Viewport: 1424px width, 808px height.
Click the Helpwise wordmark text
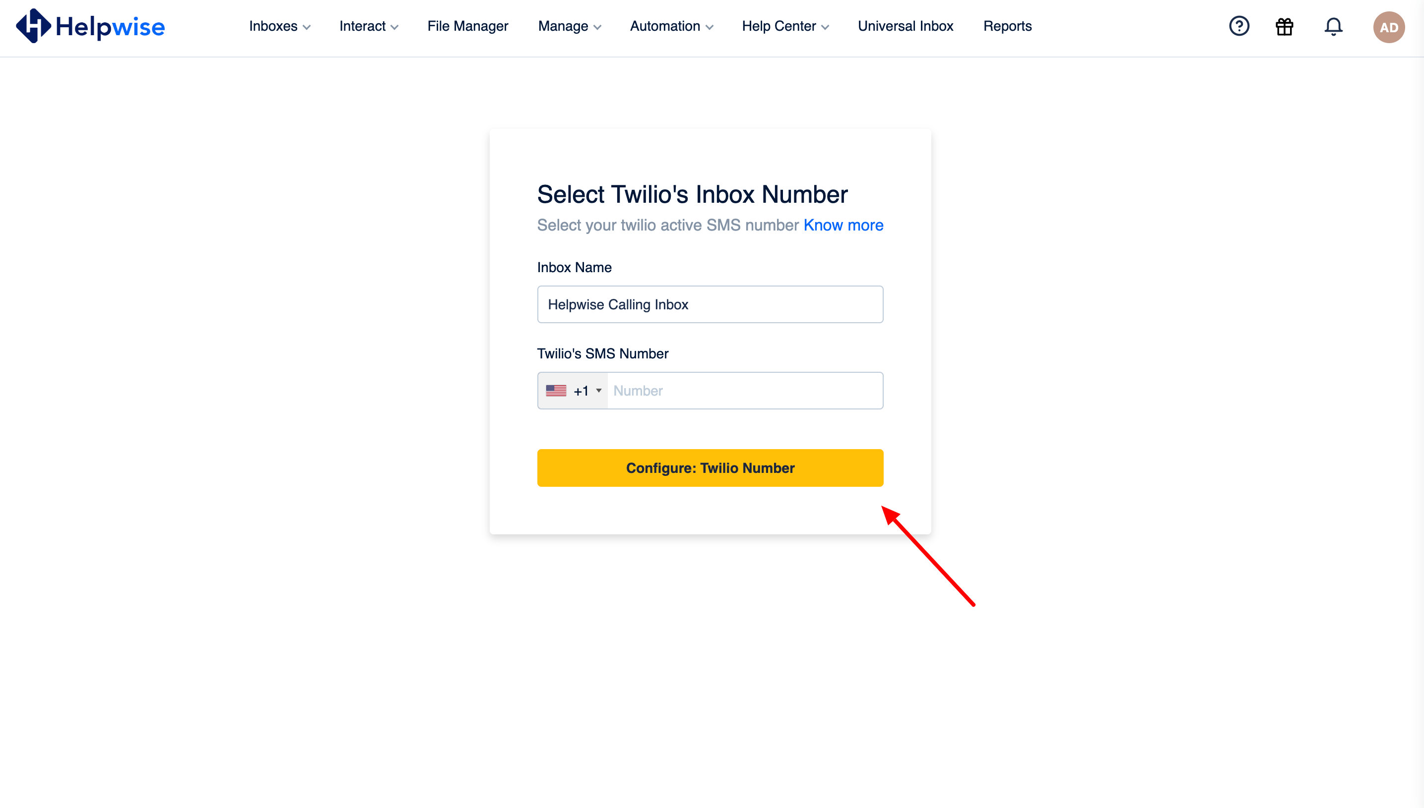click(110, 27)
